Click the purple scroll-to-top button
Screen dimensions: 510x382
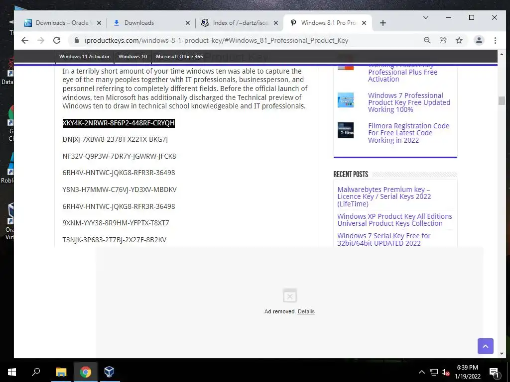click(485, 346)
